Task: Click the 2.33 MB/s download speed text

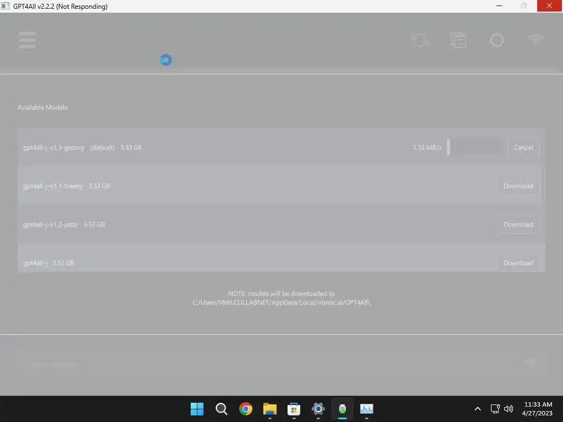Action: [x=427, y=147]
